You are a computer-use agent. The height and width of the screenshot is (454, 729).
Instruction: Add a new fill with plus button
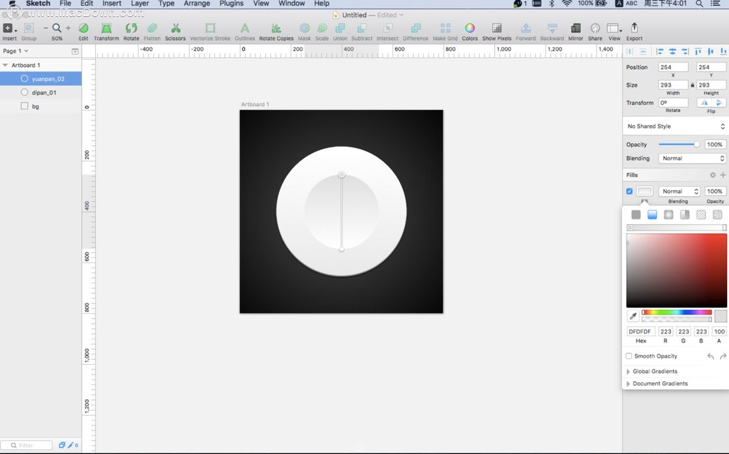[723, 175]
